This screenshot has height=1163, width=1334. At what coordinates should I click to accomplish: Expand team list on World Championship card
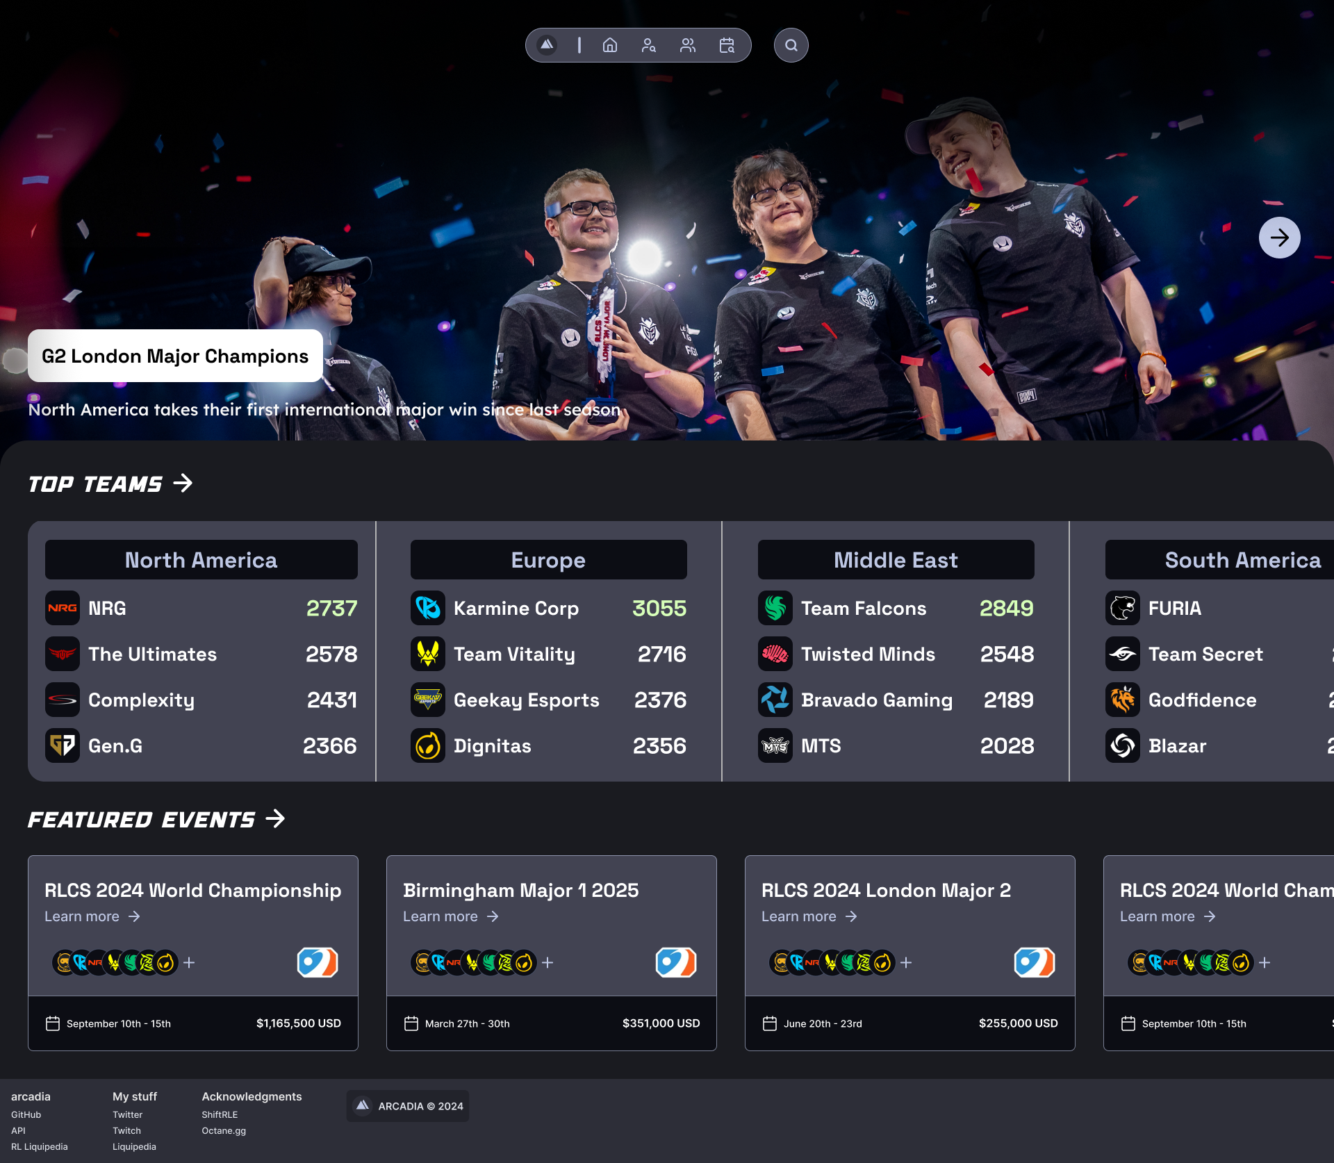189,962
